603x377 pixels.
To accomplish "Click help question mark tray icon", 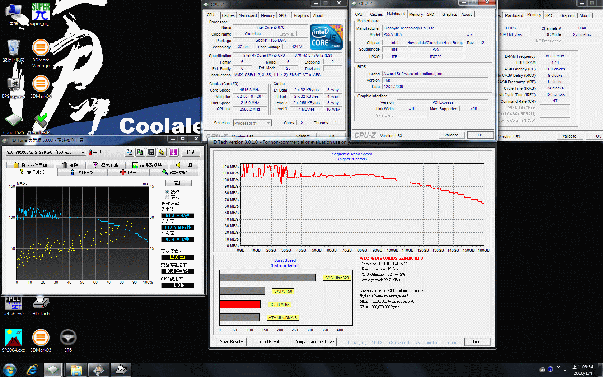I will tap(550, 369).
